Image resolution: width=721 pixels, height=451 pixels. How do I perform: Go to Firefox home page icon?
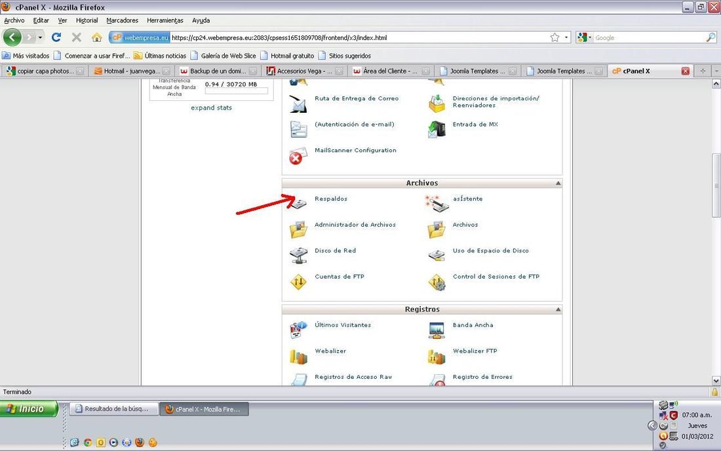96,37
